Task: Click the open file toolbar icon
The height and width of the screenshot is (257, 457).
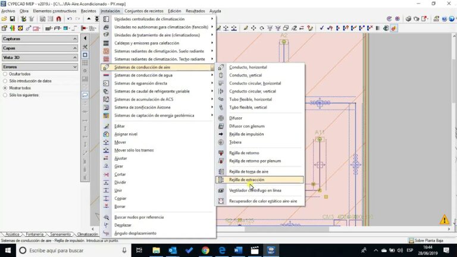Action: pos(4,19)
